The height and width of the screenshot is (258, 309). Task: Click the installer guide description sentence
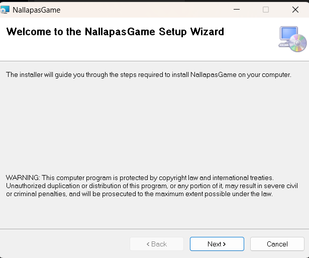pyautogui.click(x=148, y=74)
